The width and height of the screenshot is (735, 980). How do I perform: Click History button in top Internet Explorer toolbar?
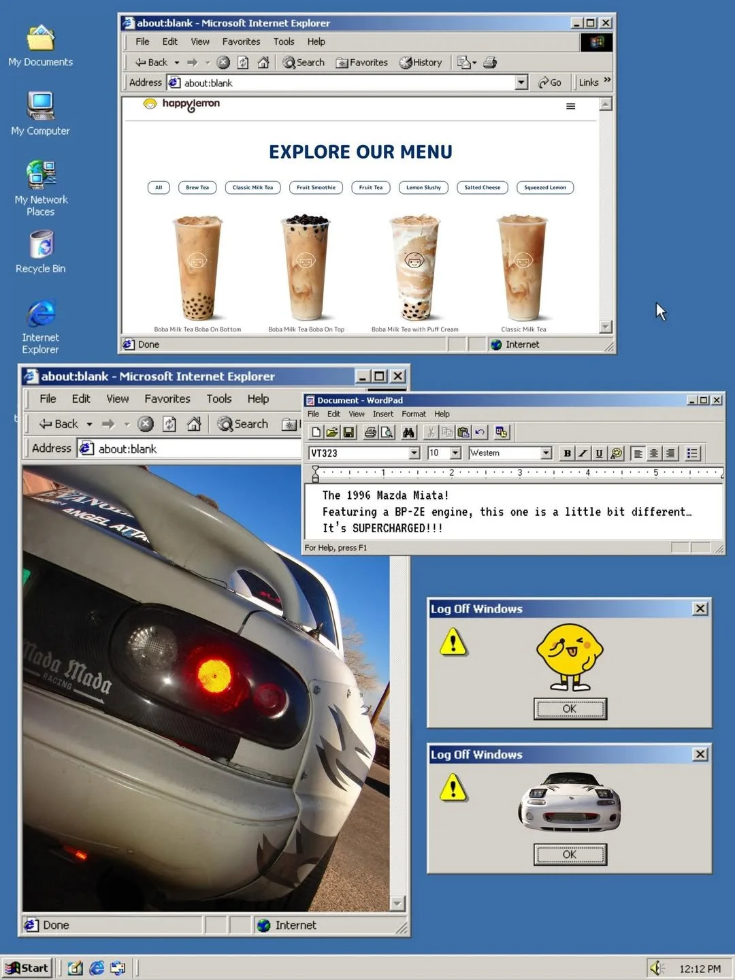coord(421,63)
